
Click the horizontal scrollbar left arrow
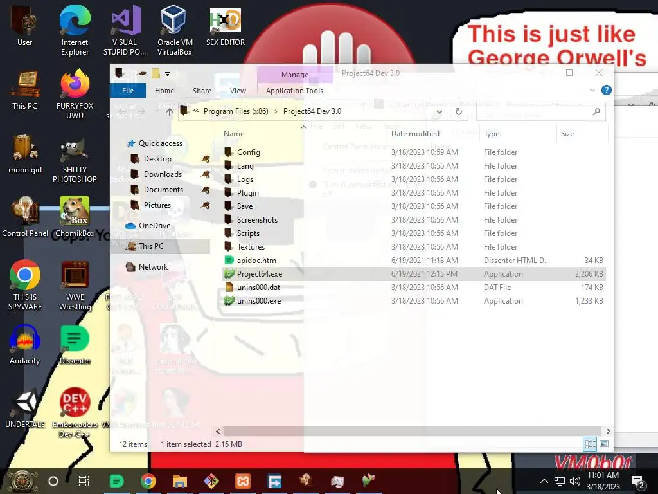pos(218,431)
